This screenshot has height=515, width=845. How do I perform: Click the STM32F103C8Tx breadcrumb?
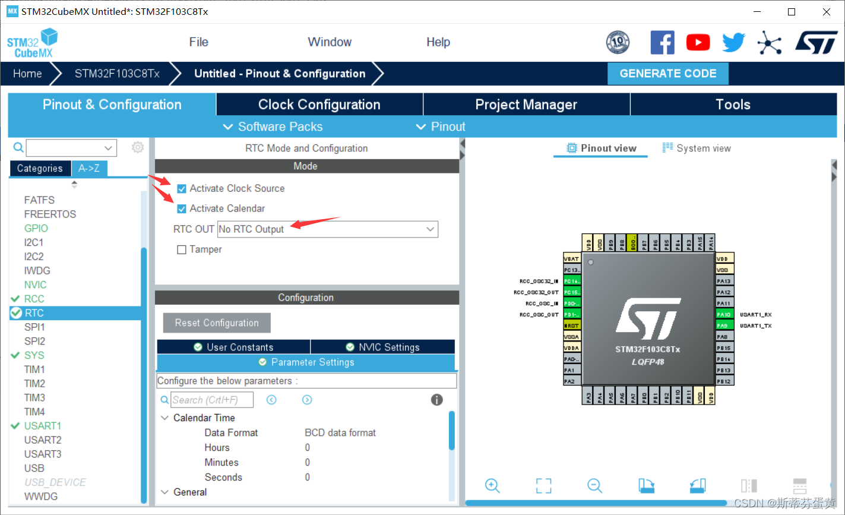click(x=117, y=74)
